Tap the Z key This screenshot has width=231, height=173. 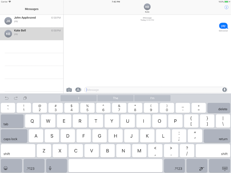(x=44, y=151)
